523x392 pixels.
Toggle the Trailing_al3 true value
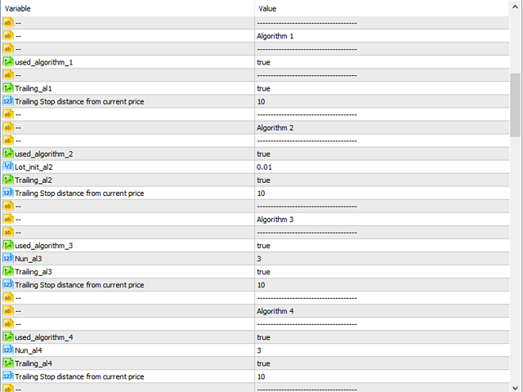pos(382,272)
